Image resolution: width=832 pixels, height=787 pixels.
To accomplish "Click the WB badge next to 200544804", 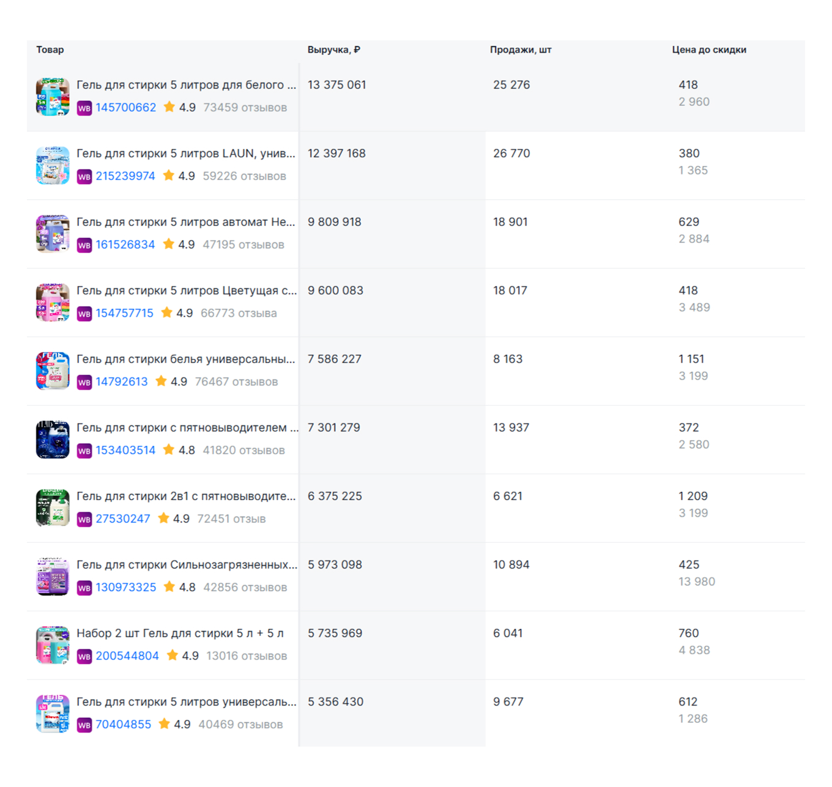I will click(84, 657).
